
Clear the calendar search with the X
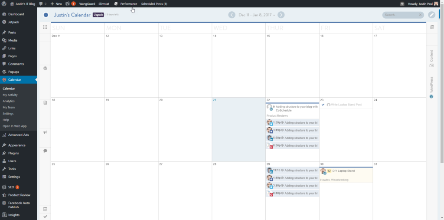click(420, 15)
